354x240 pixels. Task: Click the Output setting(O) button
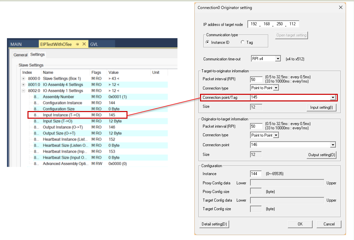322,155
